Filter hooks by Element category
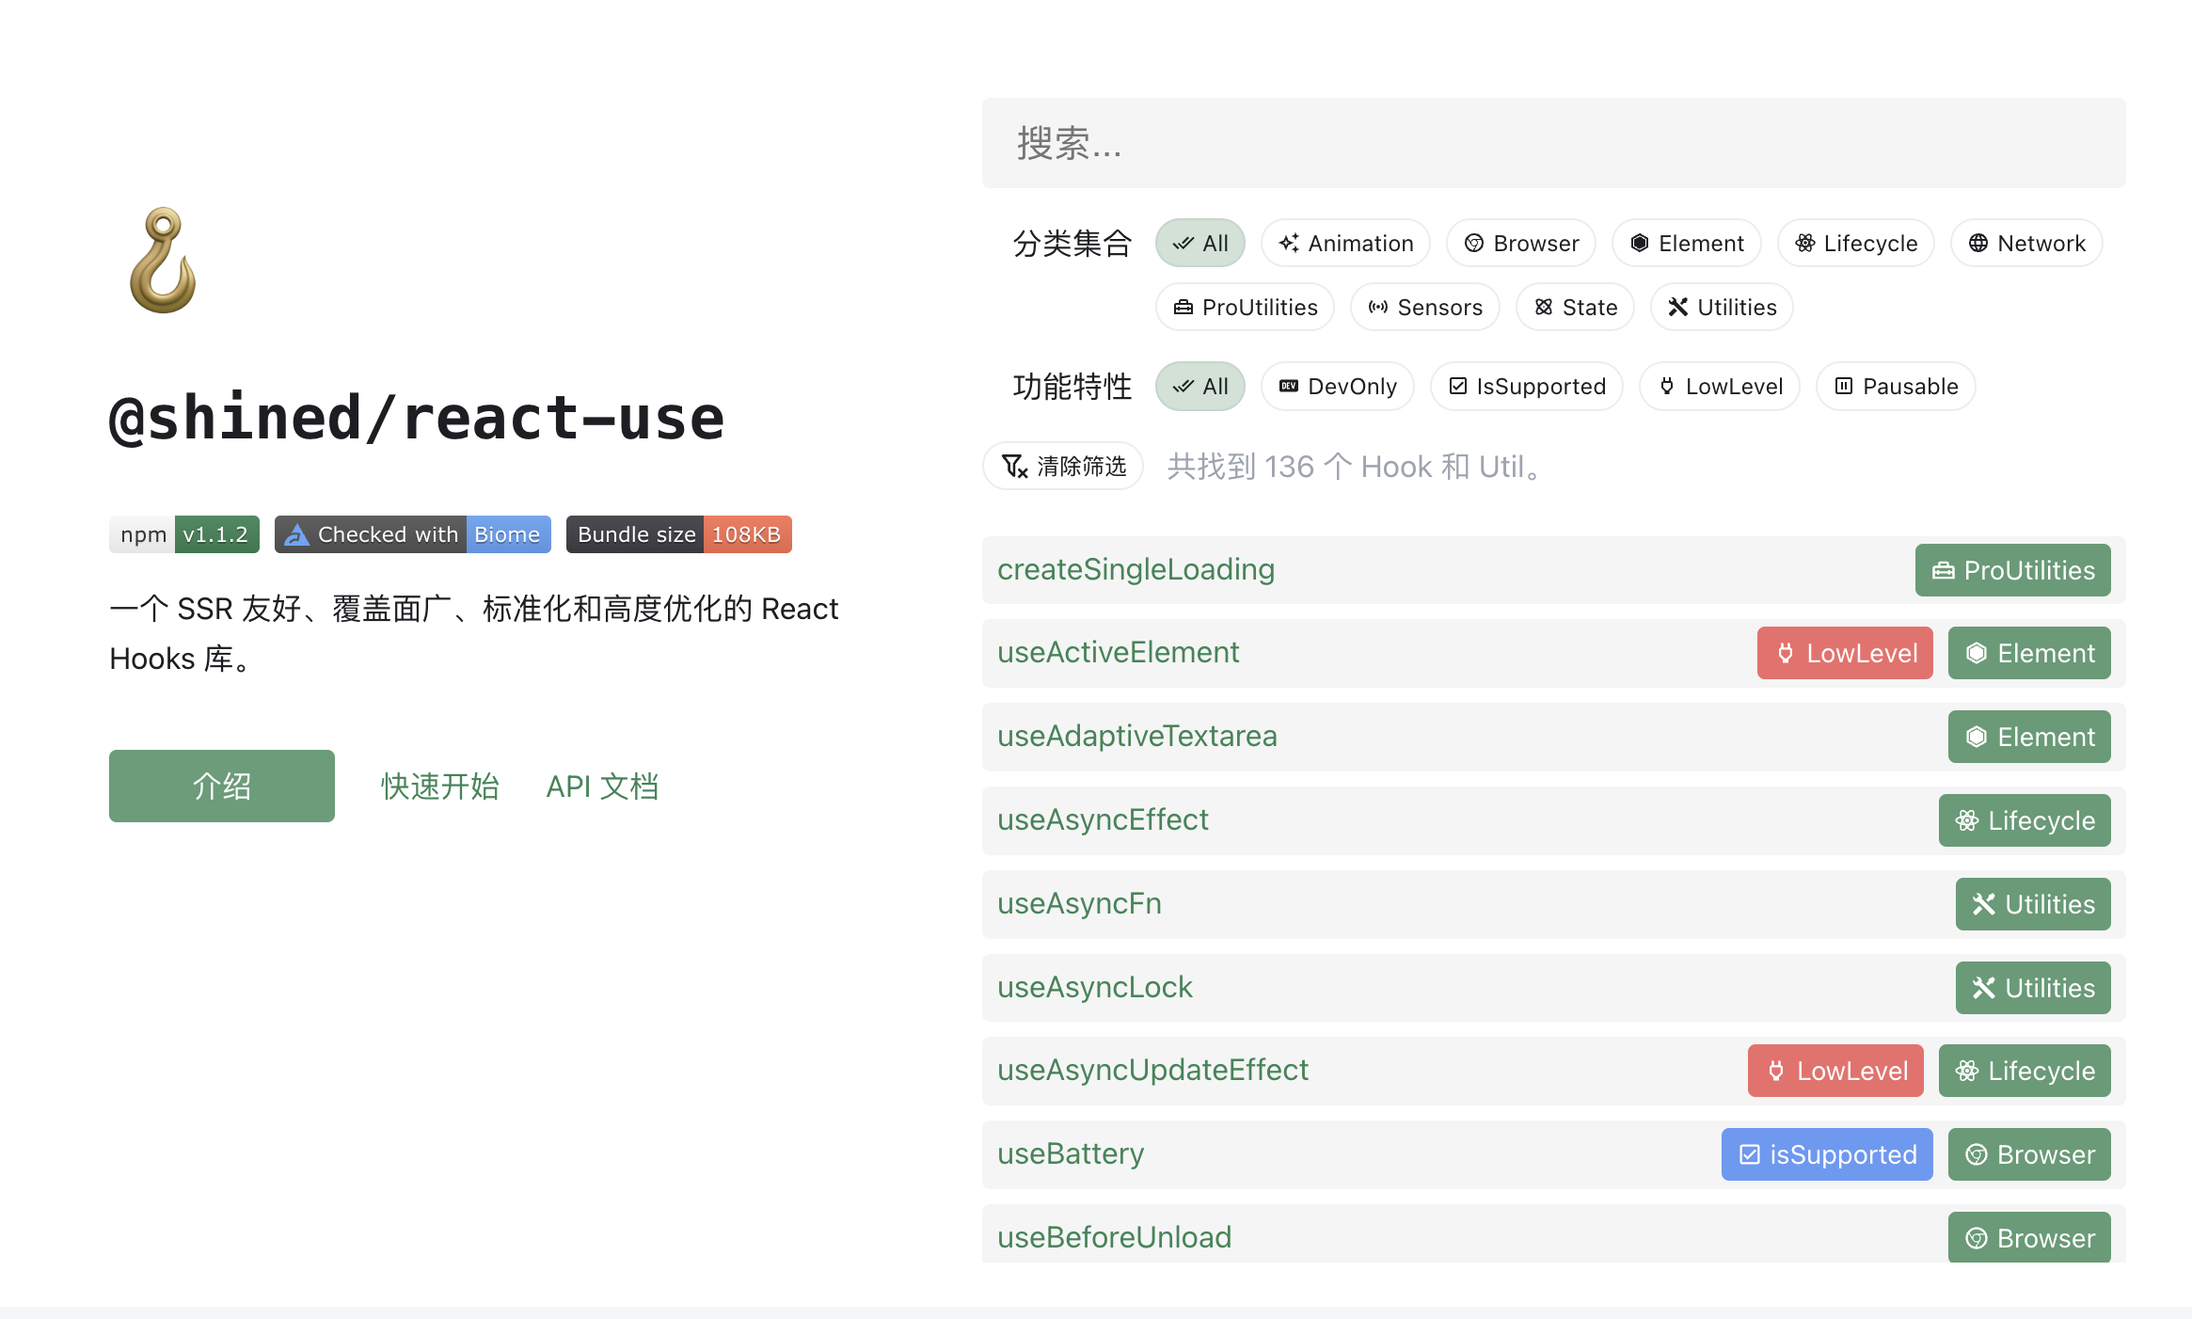This screenshot has height=1319, width=2192. coord(1687,244)
